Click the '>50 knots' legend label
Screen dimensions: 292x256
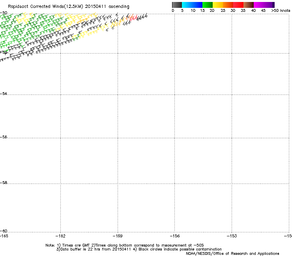[281, 11]
